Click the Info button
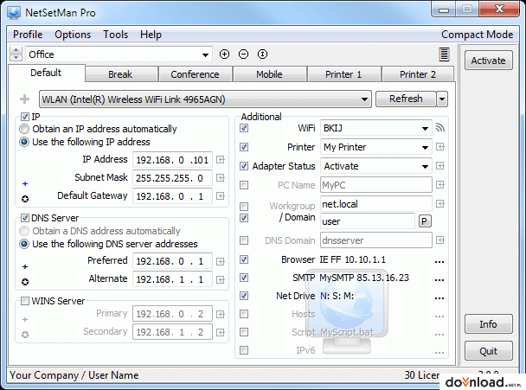The height and width of the screenshot is (390, 526). pos(489,324)
